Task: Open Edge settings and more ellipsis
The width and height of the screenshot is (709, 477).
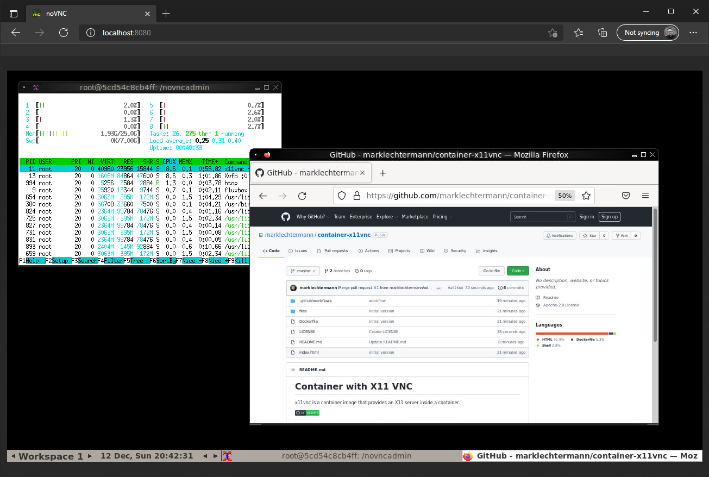Action: [x=693, y=33]
